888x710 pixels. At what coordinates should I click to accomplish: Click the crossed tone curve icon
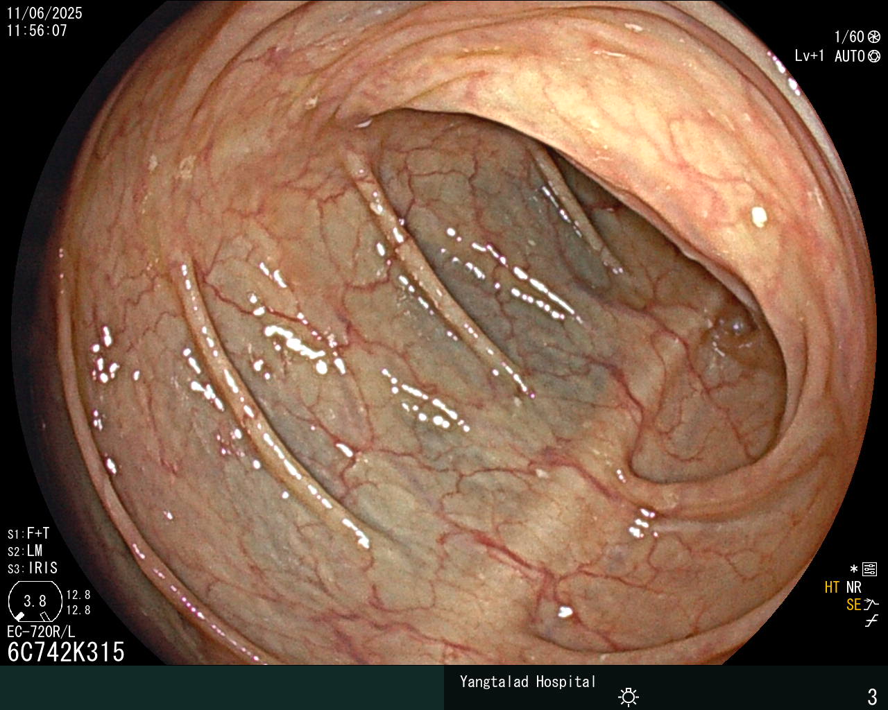tap(871, 621)
